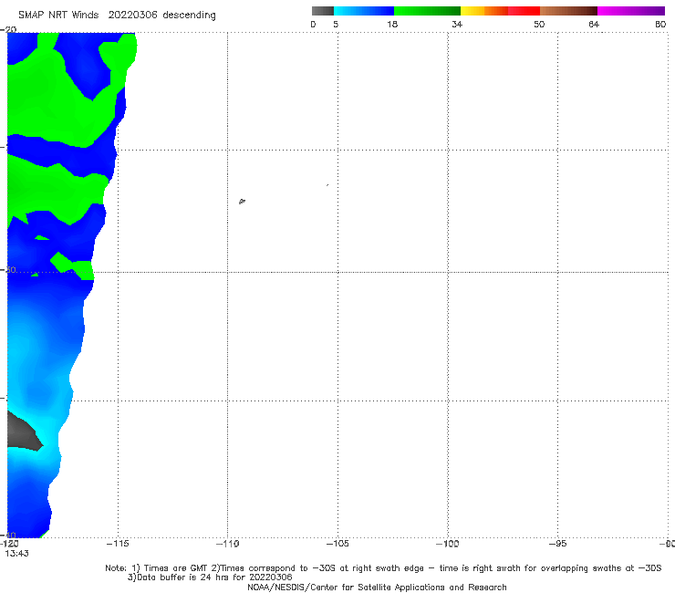
Task: Click the longitude label '-120'
Action: [x=8, y=544]
